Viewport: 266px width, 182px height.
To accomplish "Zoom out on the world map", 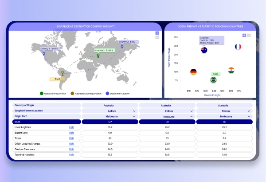I will 157,37.
